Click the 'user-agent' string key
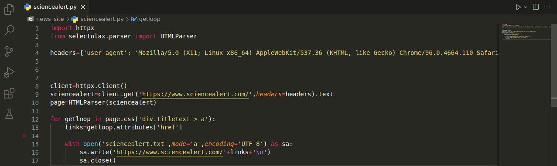Viewport: 557px width, 166px height. coord(108,53)
